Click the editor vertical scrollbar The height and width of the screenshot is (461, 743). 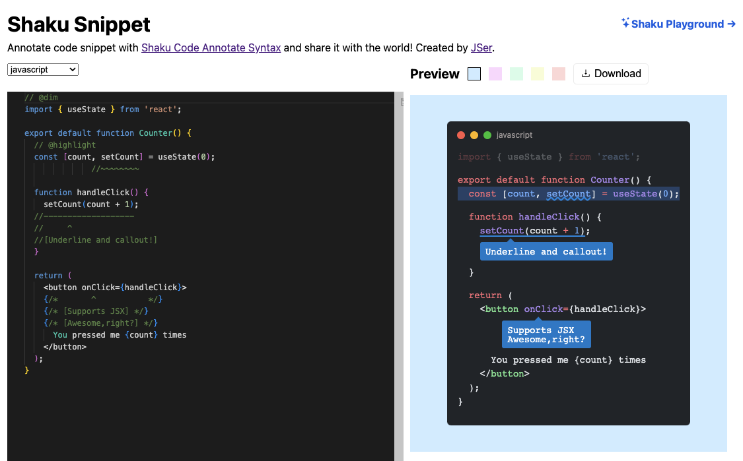[399, 276]
